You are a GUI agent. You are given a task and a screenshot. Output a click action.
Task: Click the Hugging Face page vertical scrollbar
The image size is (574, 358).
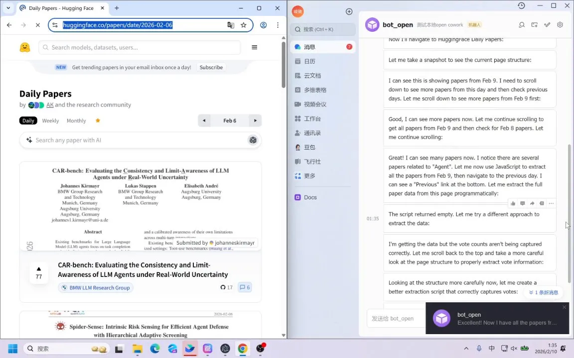coord(284,65)
